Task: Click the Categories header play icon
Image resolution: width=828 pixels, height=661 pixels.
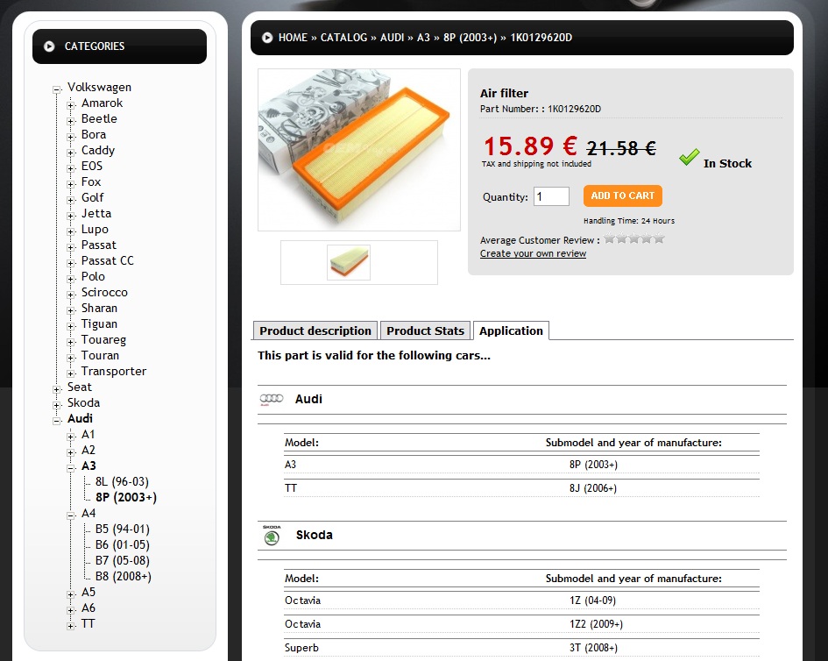Action: pos(49,46)
